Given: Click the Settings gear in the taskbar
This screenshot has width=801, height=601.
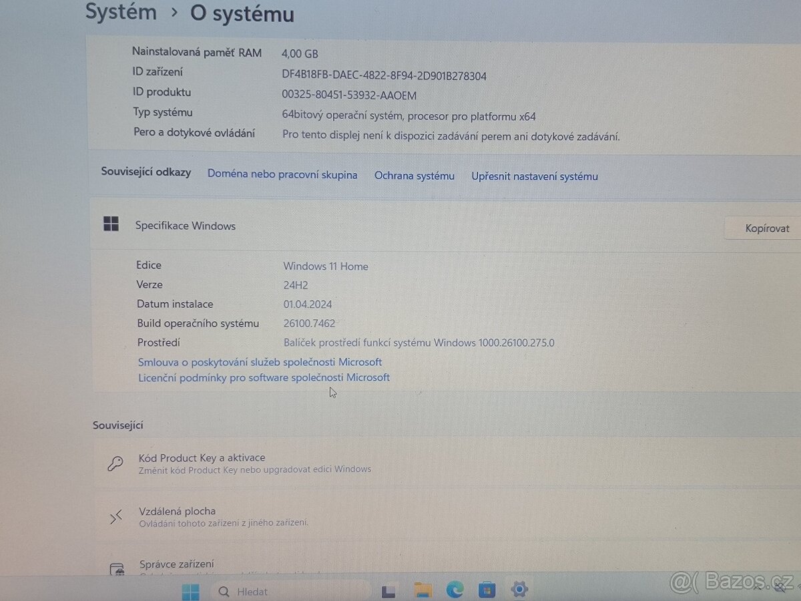Looking at the screenshot, I should (519, 590).
